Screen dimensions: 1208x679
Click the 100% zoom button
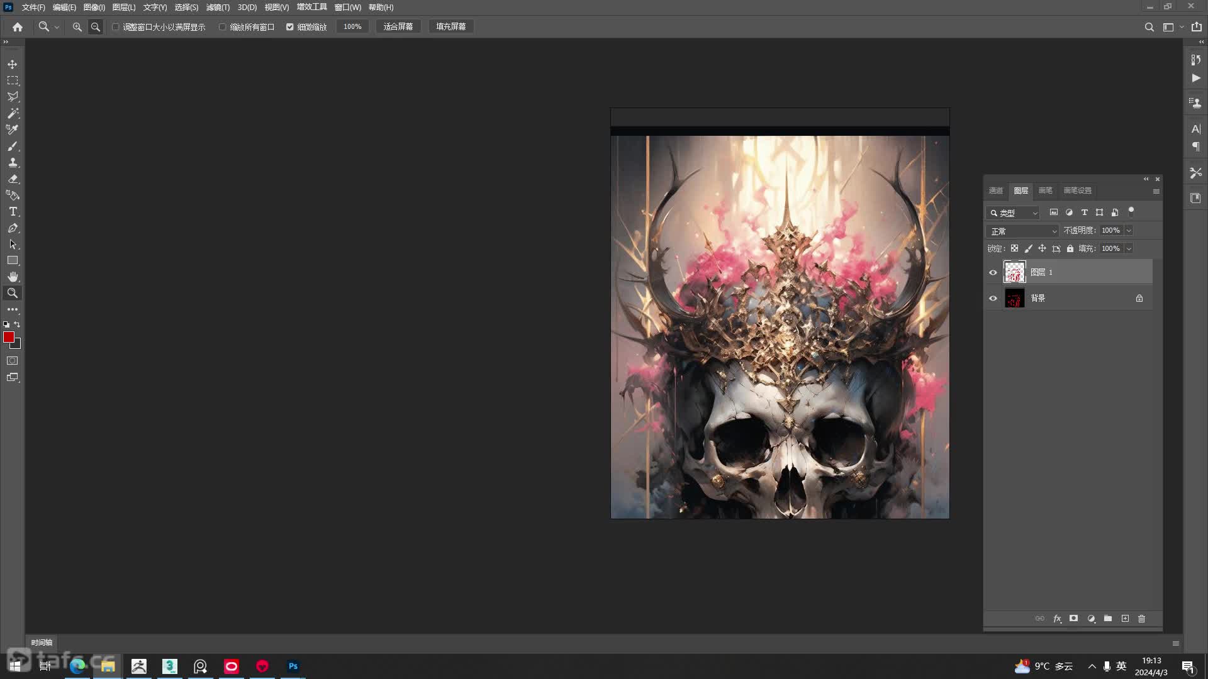(352, 27)
